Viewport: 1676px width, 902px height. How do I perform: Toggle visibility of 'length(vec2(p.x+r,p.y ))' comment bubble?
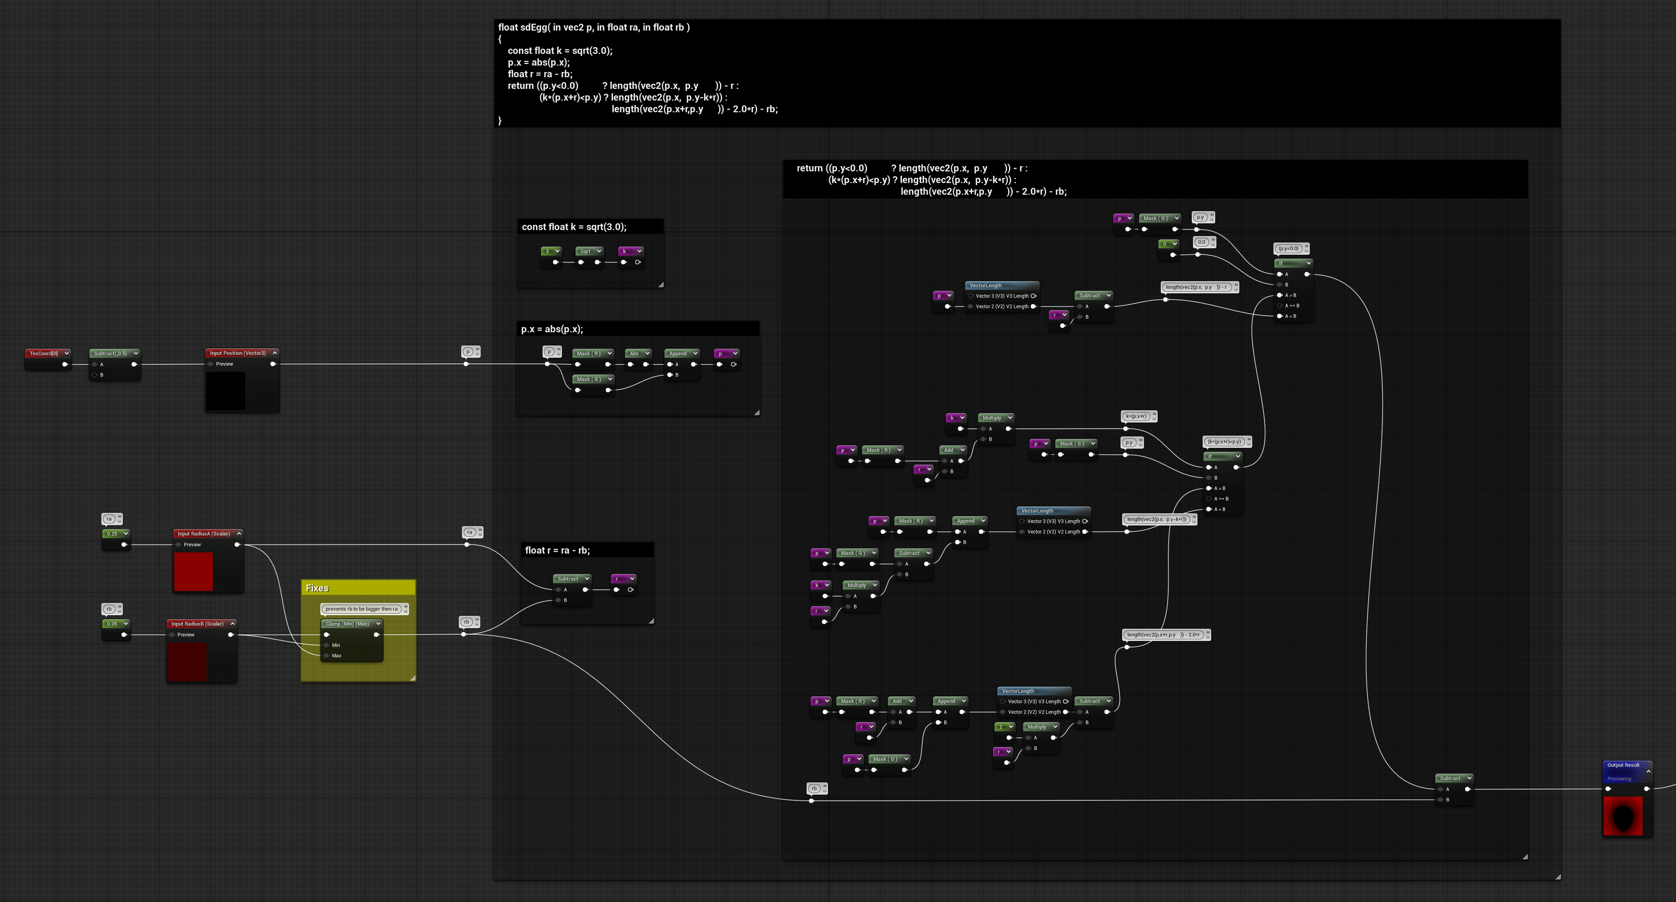point(1207,637)
